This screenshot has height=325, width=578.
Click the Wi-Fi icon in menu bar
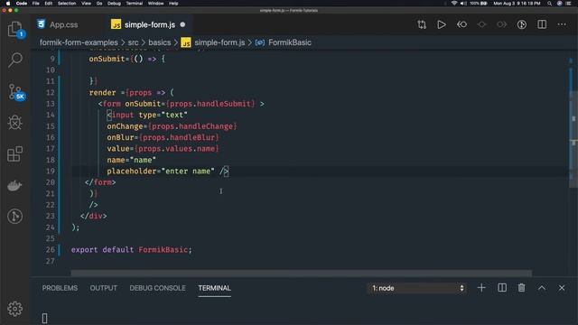coord(454,4)
